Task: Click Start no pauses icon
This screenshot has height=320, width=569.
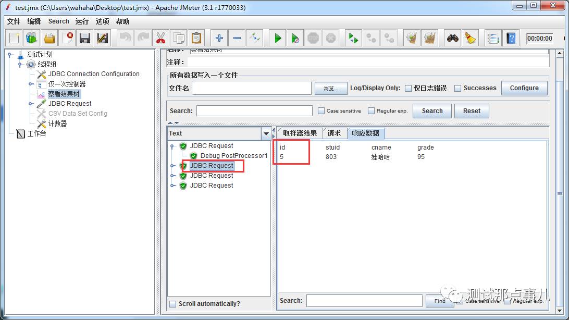Action: (x=295, y=38)
